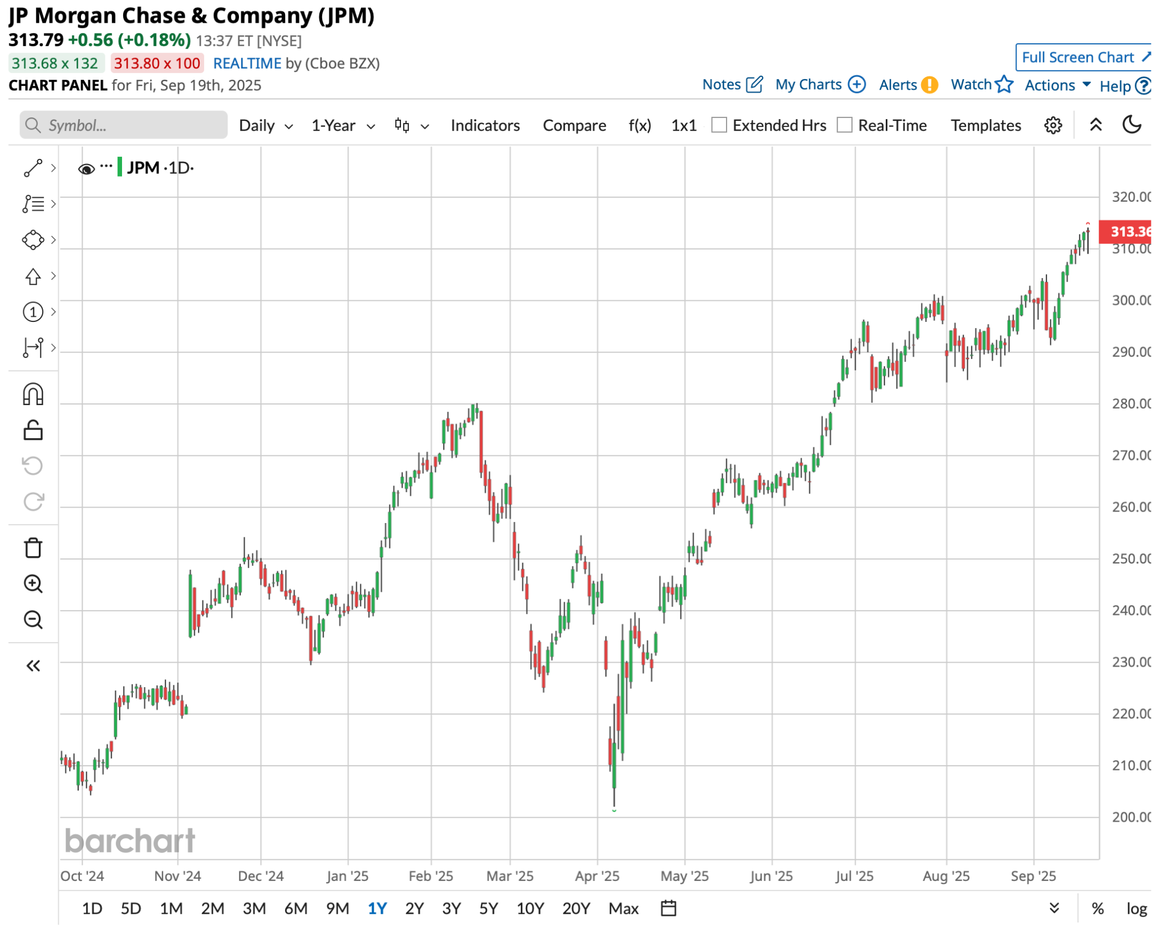Toggle percent scale mode
The image size is (1168, 935).
1097,908
